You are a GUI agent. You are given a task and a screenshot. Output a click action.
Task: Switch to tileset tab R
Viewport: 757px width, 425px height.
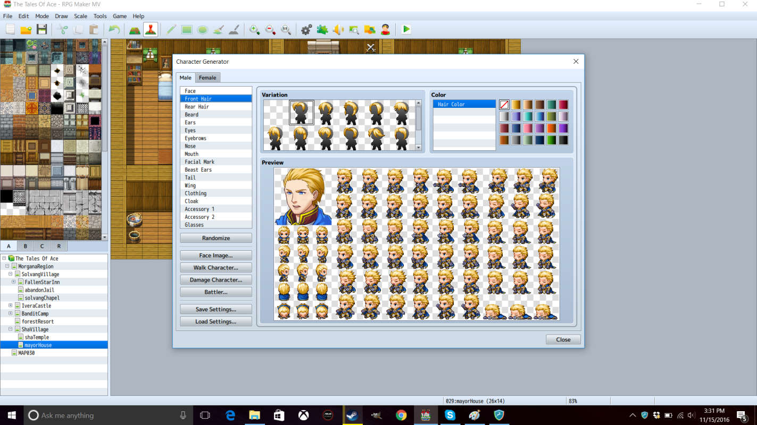click(59, 246)
